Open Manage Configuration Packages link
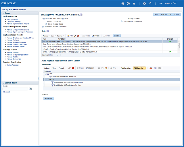This screenshot has height=147, width=184. (18, 30)
